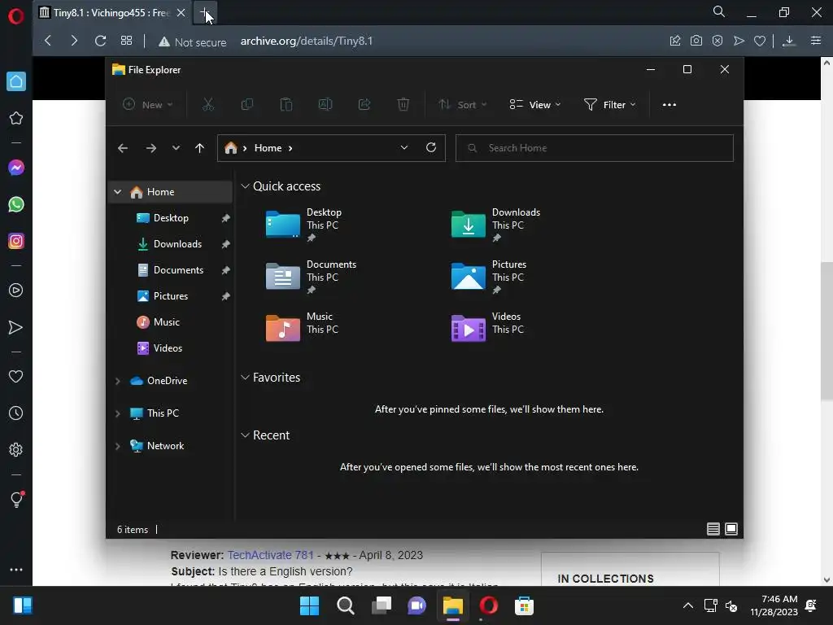Click the Copy icon in File Explorer toolbar
The image size is (833, 625).
point(247,105)
